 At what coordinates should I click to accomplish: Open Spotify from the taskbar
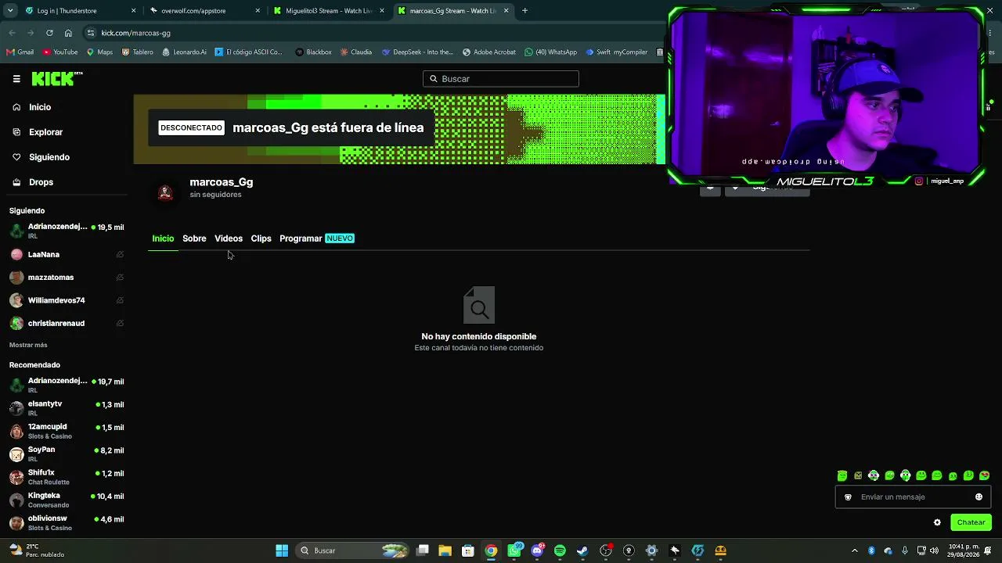[560, 550]
